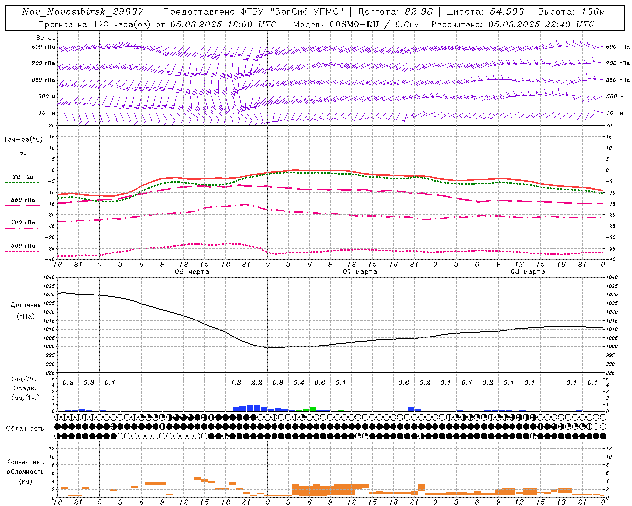This screenshot has width=632, height=506.
Task: Click the 1.2 precipitation amount value
Action: 236,383
